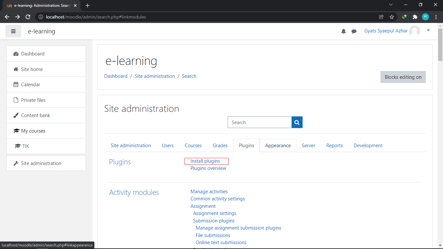Click the browser address bar URL
Viewport: 443px width, 249px height.
pyautogui.click(x=96, y=17)
